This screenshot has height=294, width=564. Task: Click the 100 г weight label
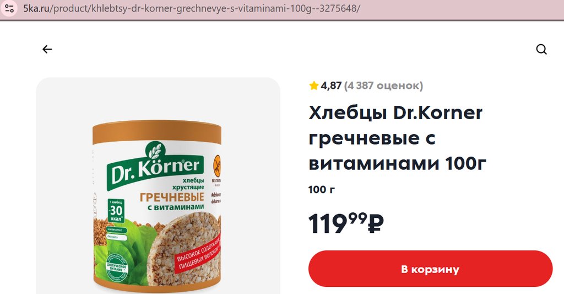point(322,190)
